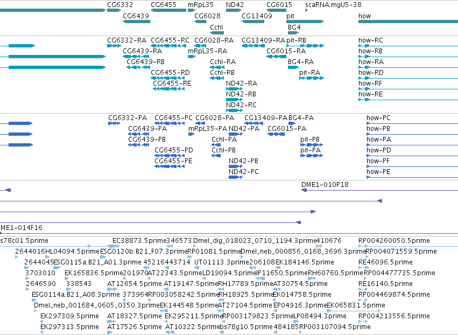Click EST EK165836.5prime label

[x=94, y=273]
